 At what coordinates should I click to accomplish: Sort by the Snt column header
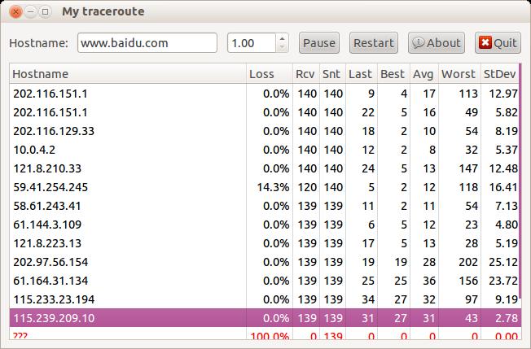[x=331, y=74]
